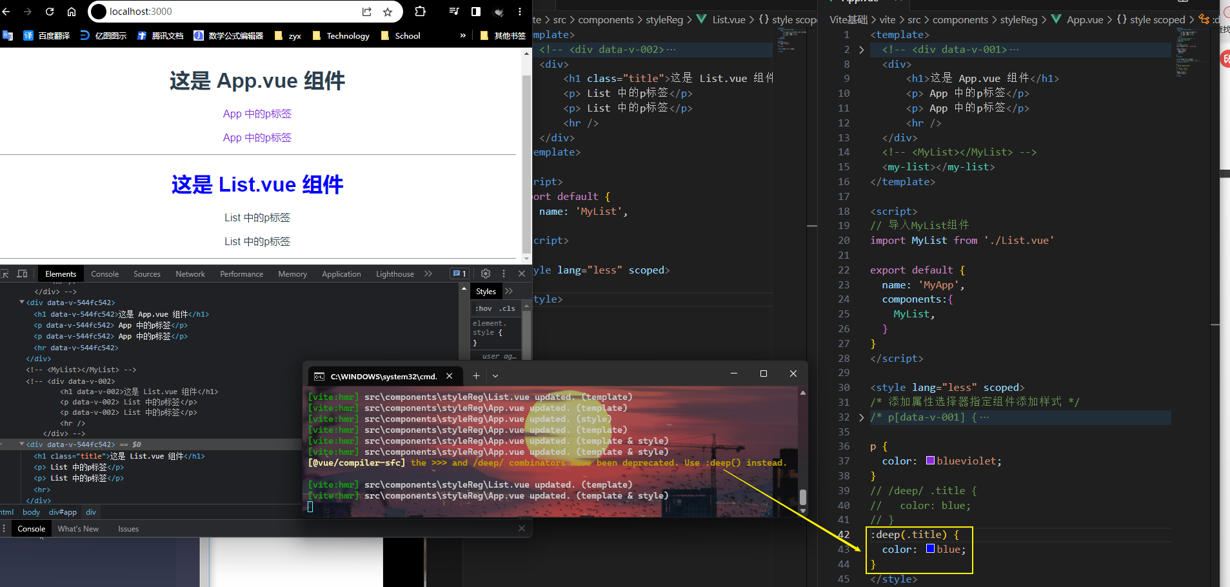Image resolution: width=1230 pixels, height=587 pixels.
Task: Go to browser home page
Action: (72, 12)
